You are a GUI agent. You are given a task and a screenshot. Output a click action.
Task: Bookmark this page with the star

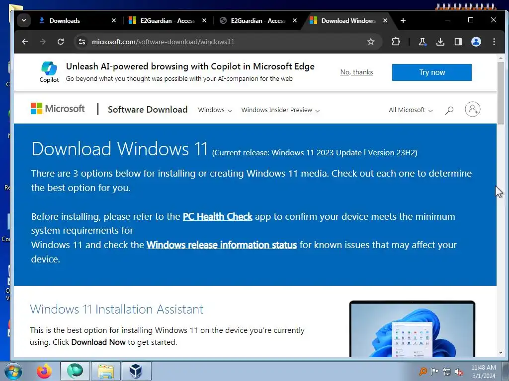(x=371, y=42)
